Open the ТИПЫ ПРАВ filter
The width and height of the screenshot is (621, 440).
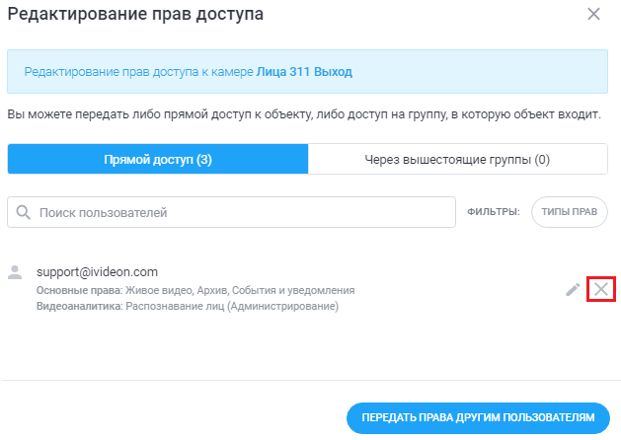point(569,212)
